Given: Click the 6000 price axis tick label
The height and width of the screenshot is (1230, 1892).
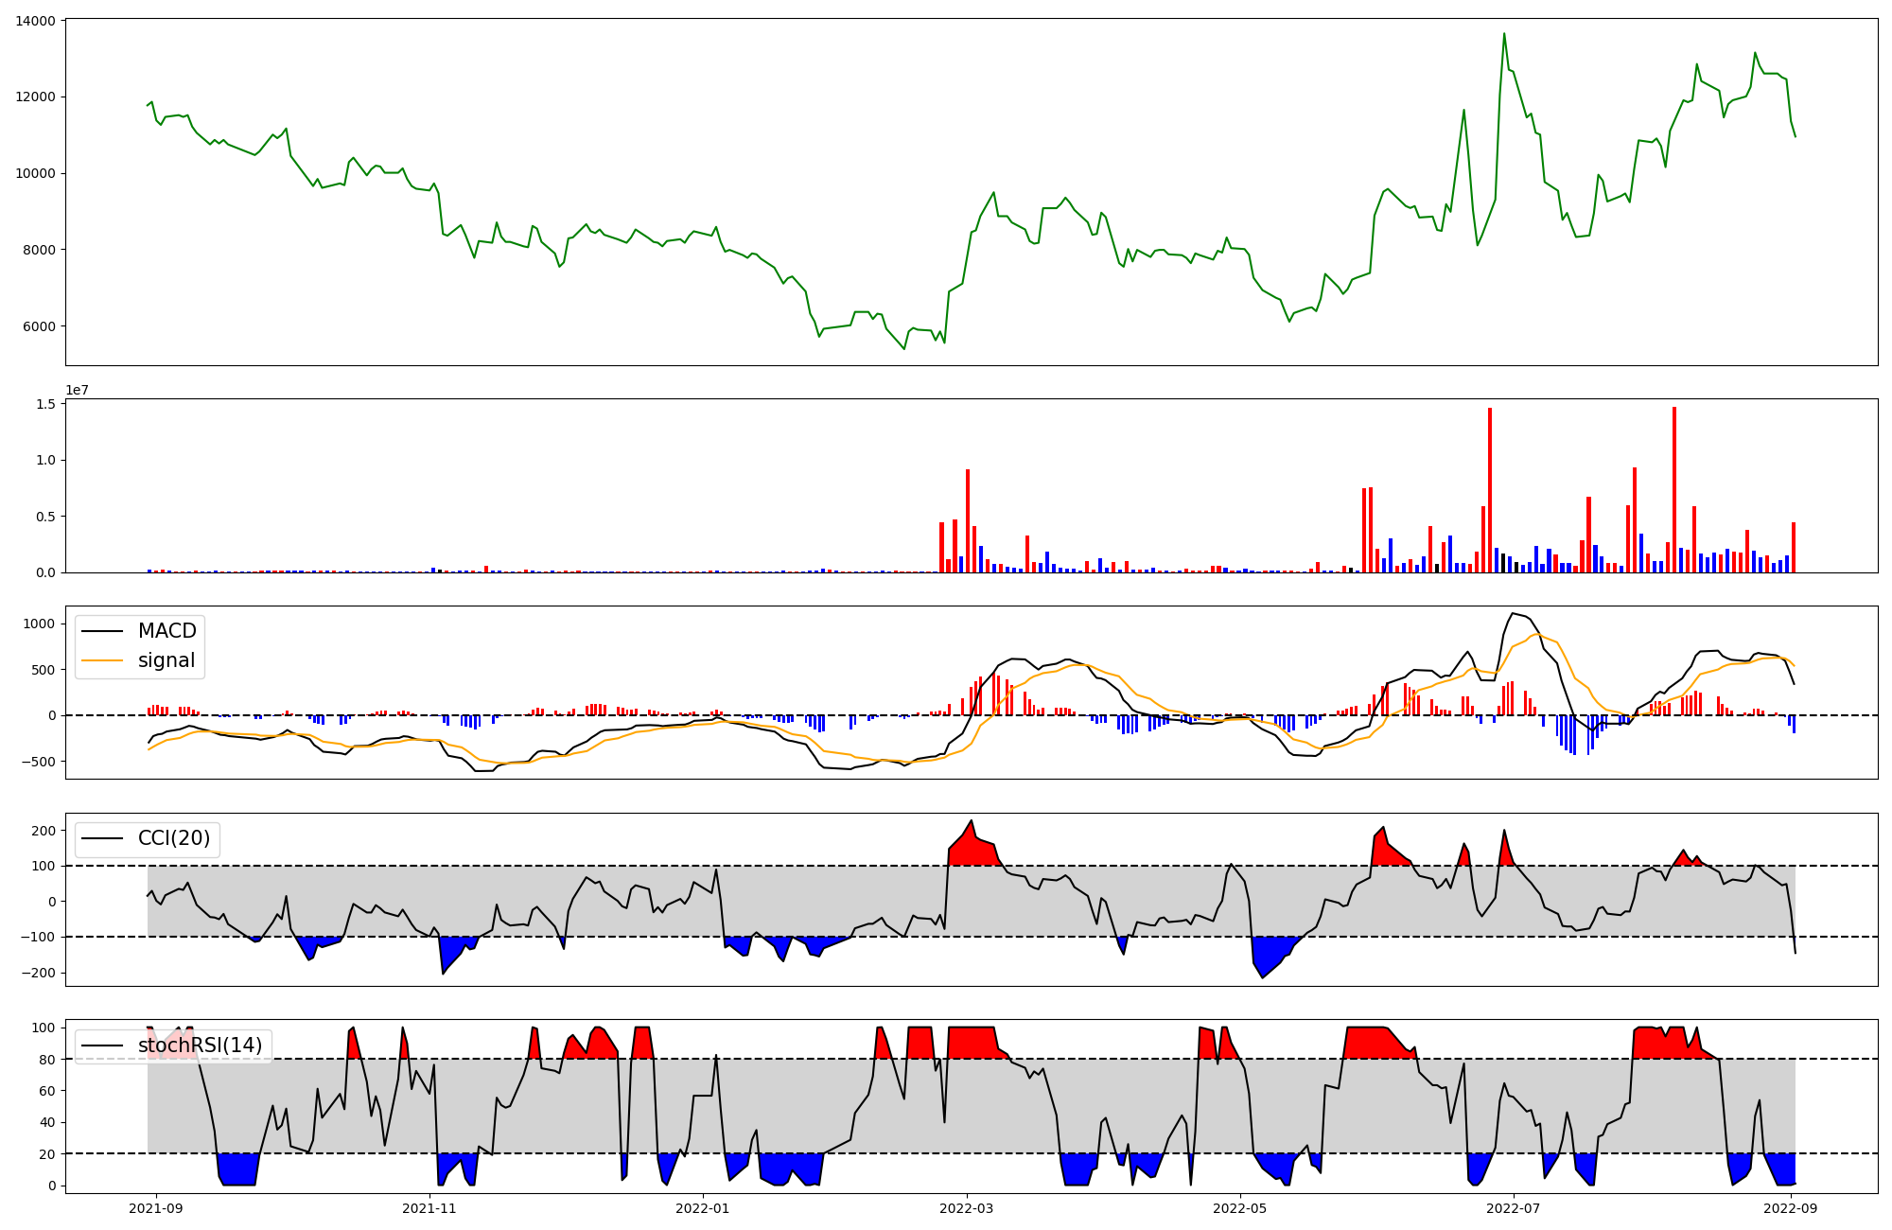Looking at the screenshot, I should coord(39,326).
